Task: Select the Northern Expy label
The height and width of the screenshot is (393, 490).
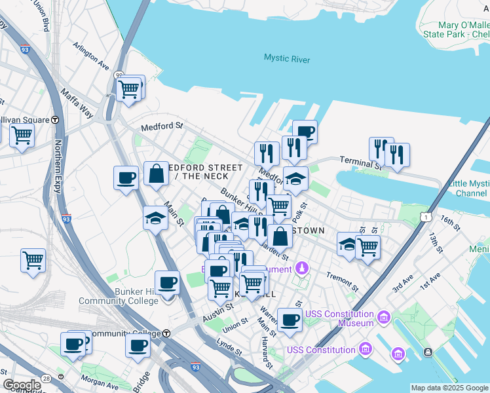Action: [58, 166]
